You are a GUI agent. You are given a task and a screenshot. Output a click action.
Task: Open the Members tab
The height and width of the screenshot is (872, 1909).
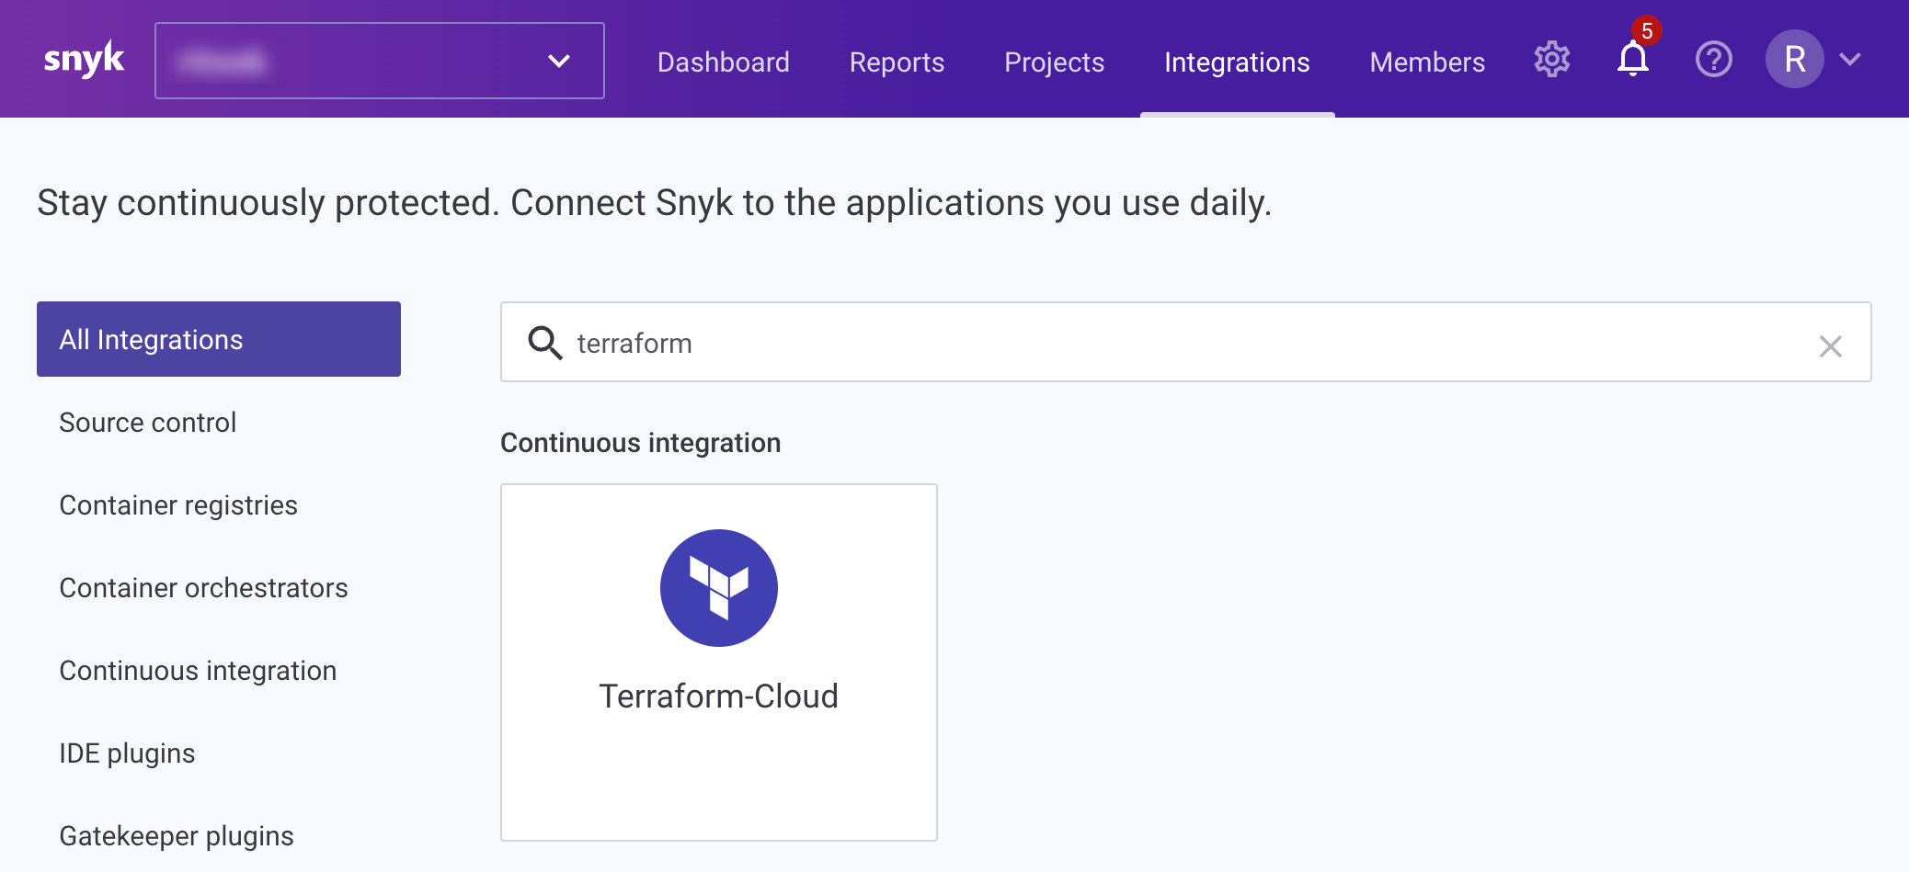point(1427,62)
